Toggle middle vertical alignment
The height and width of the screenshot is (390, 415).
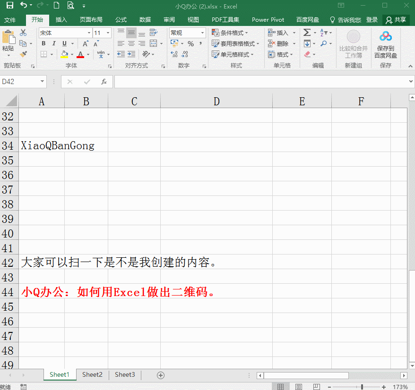(x=131, y=33)
